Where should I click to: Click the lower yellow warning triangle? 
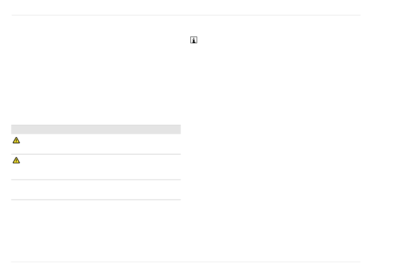(16, 160)
